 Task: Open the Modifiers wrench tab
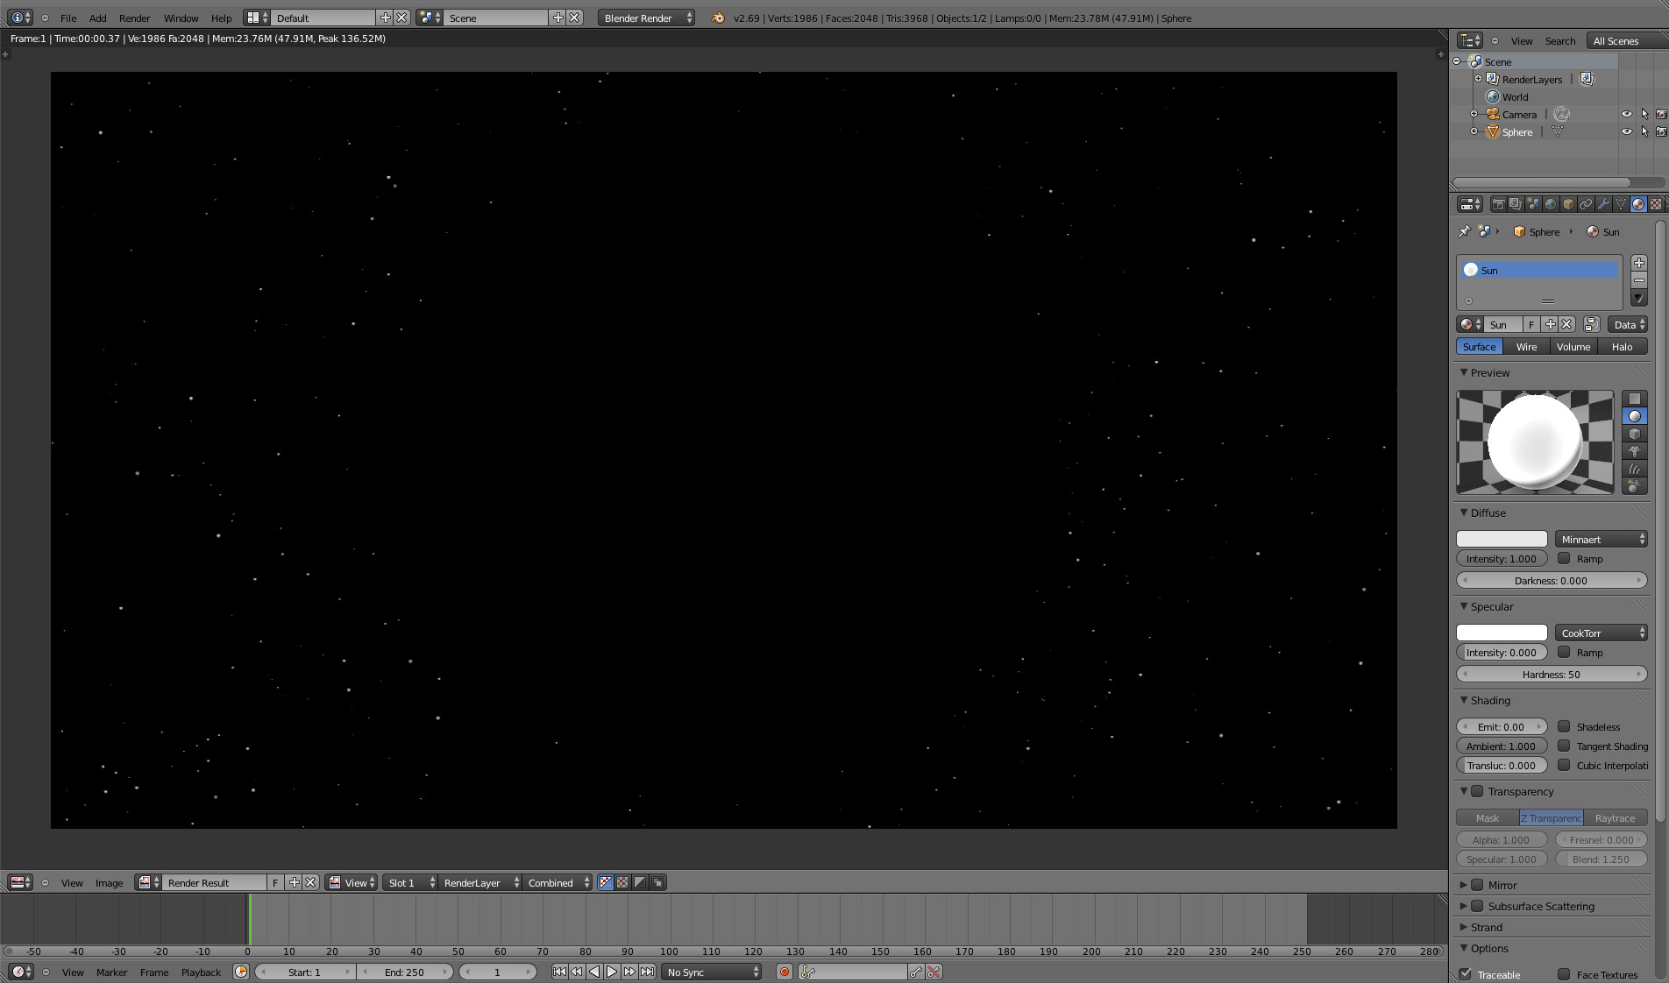(x=1603, y=204)
